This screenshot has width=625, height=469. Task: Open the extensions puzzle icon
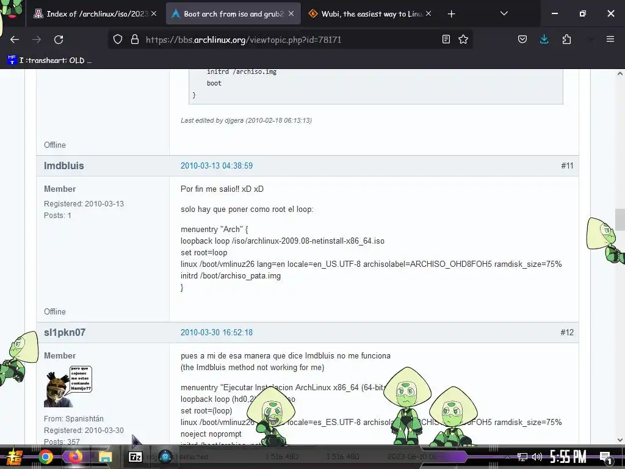566,39
